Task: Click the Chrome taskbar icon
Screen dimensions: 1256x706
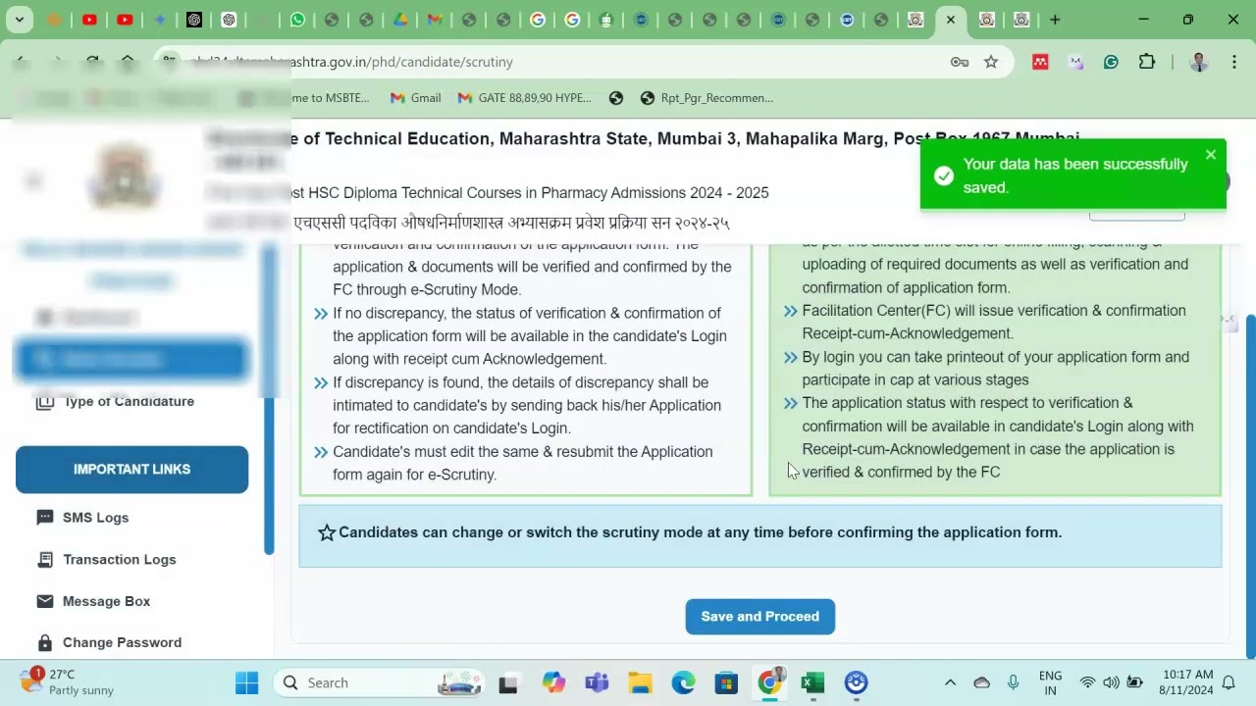Action: [770, 682]
